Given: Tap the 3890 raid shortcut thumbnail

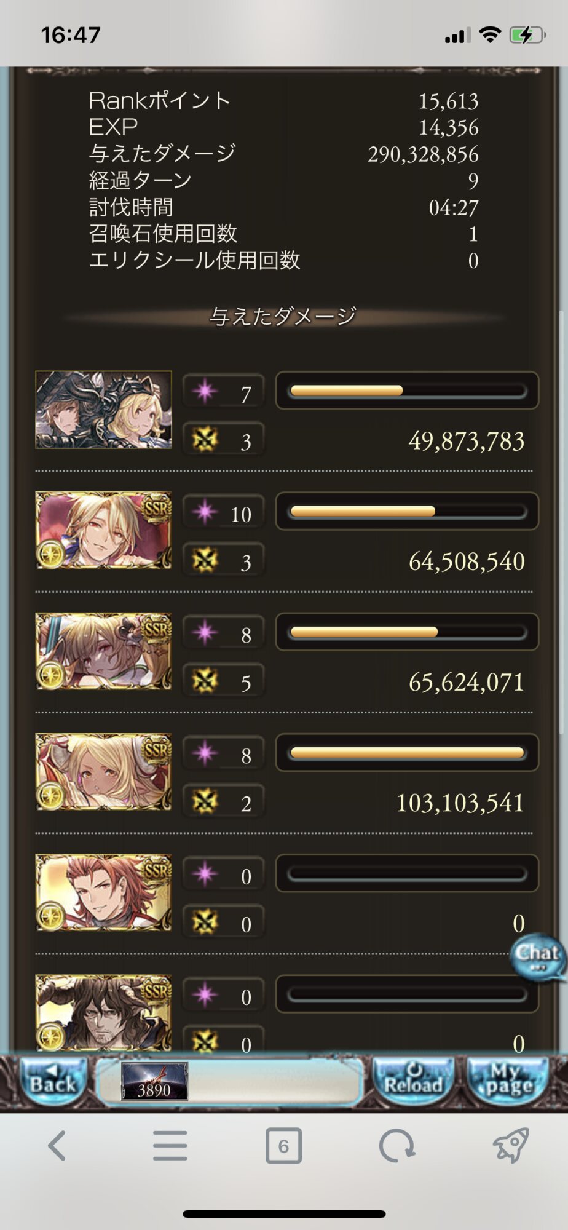Looking at the screenshot, I should pos(154,1081).
